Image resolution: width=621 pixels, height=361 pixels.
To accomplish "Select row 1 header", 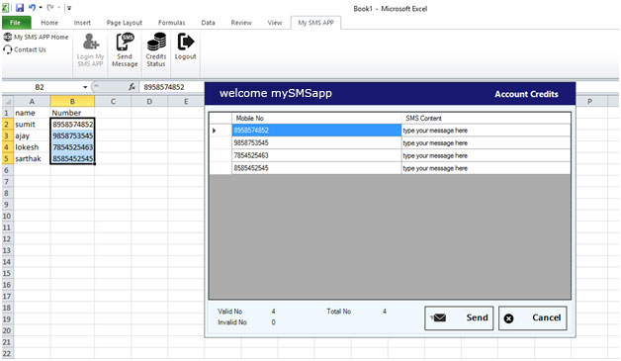I will click(7, 113).
